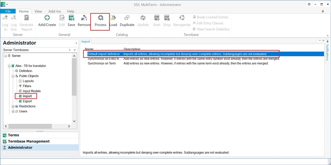Collapse the Alex - TB for translator node
This screenshot has height=165, width=331.
pyautogui.click(x=9, y=66)
